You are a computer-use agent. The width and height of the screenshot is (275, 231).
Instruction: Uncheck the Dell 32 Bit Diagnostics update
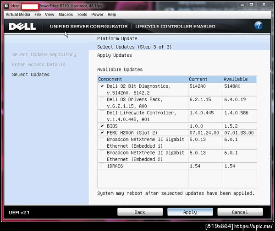pyautogui.click(x=102, y=86)
